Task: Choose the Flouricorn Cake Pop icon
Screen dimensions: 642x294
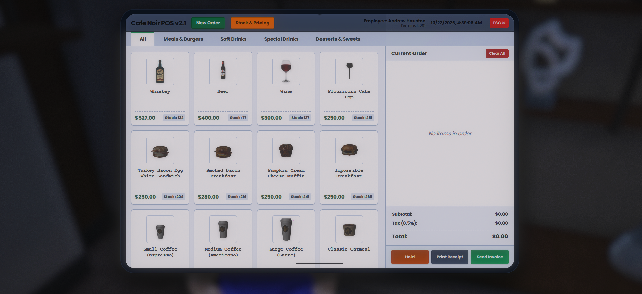Action: (349, 71)
